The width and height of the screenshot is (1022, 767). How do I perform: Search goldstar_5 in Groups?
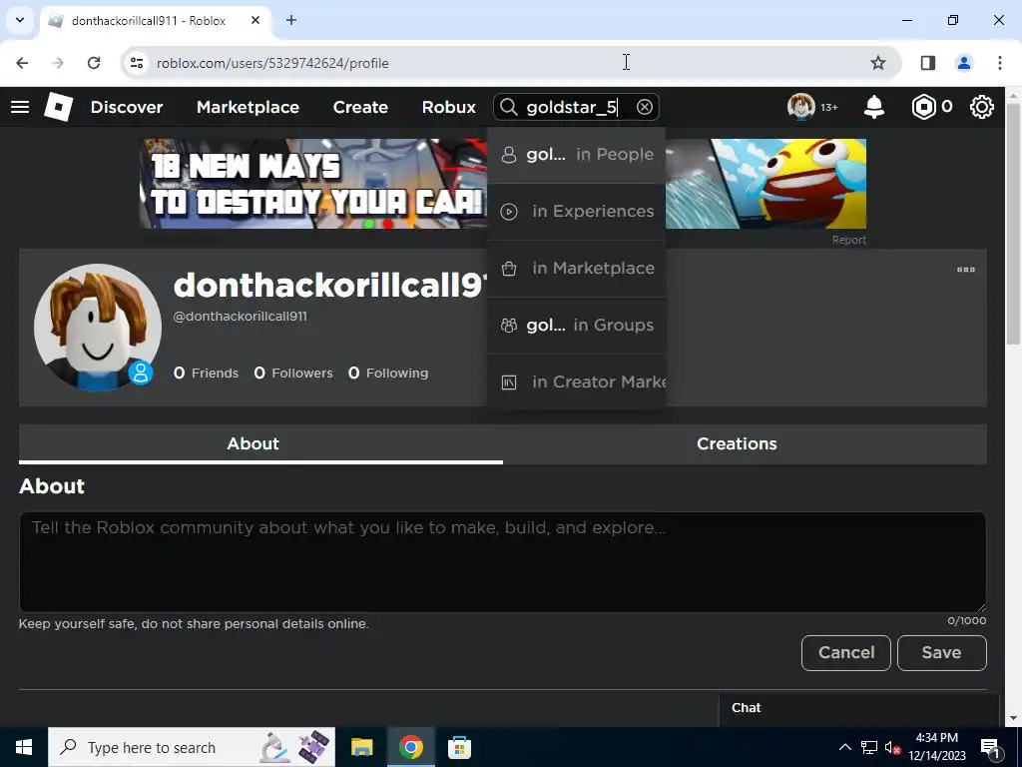coord(576,325)
